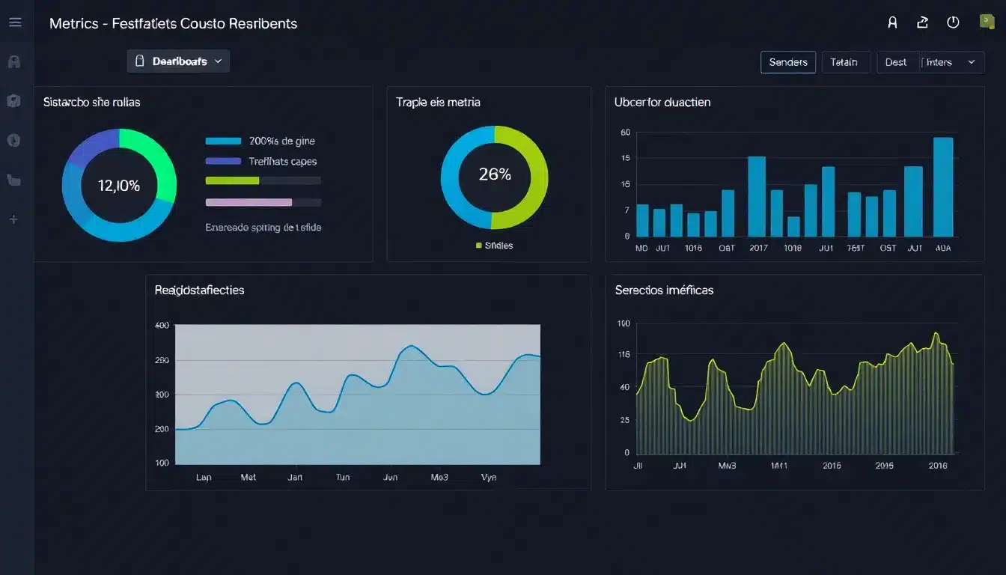Expand the Dearlboafs dropdown
This screenshot has width=1006, height=575.
click(x=178, y=61)
